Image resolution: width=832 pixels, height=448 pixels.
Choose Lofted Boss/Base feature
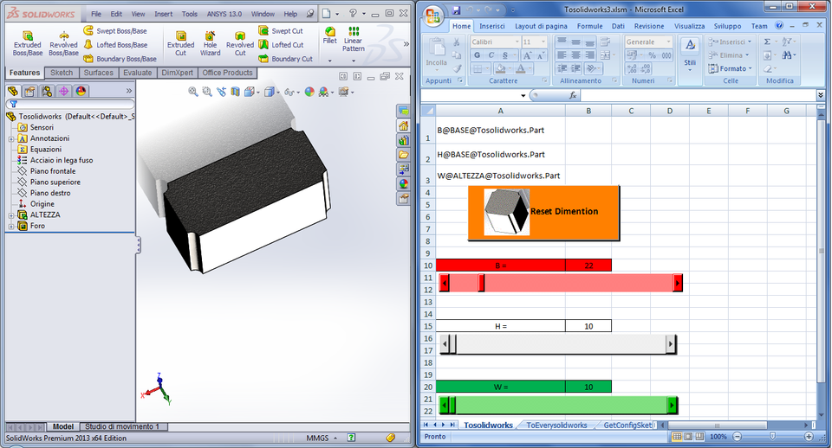pos(115,45)
